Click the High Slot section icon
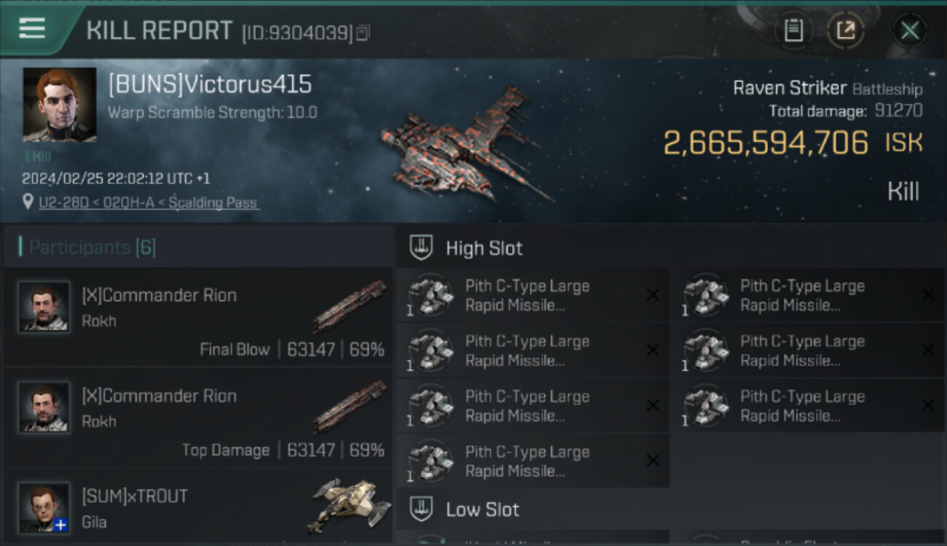 click(x=421, y=248)
